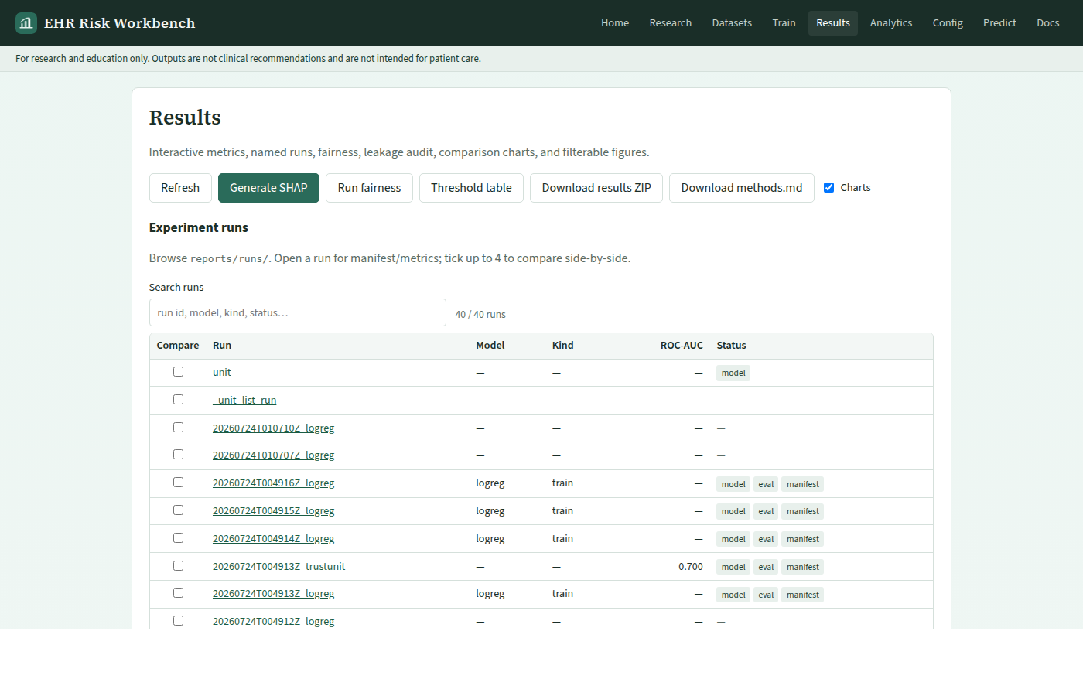The height and width of the screenshot is (696, 1083).
Task: Open run 20260724T010707Z_logreg
Action: click(274, 455)
